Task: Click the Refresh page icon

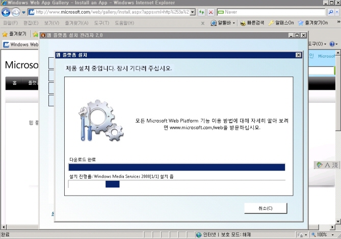Action: point(202,12)
